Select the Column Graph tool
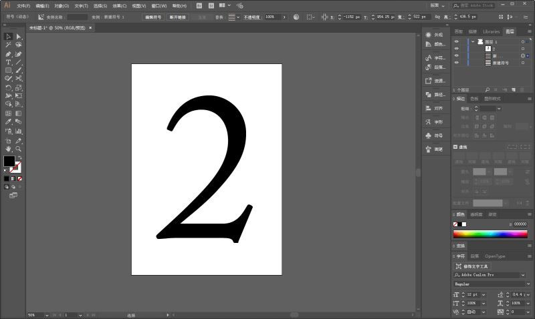 click(19, 131)
